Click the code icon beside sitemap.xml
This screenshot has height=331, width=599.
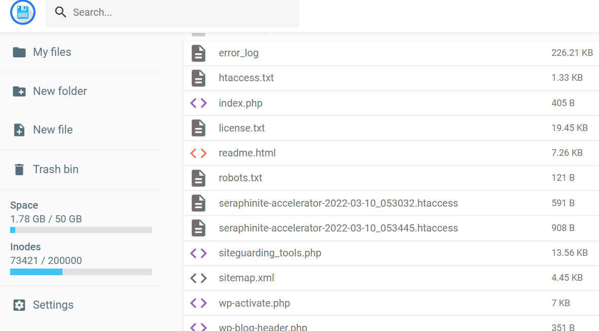coord(198,278)
